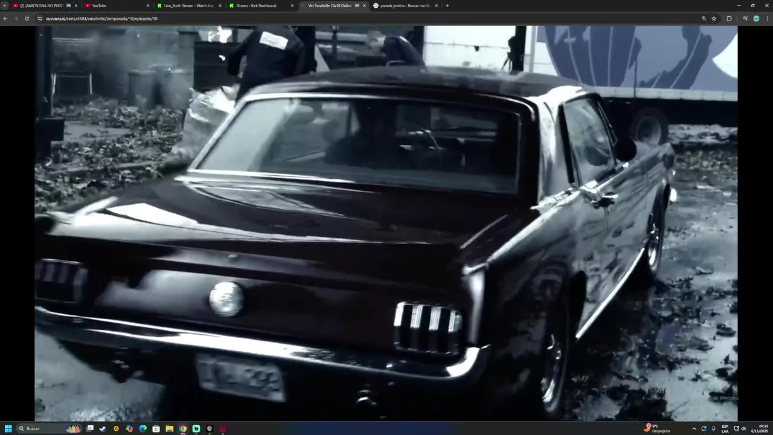This screenshot has height=435, width=773.
Task: Open volume control in system tray
Action: [743, 428]
